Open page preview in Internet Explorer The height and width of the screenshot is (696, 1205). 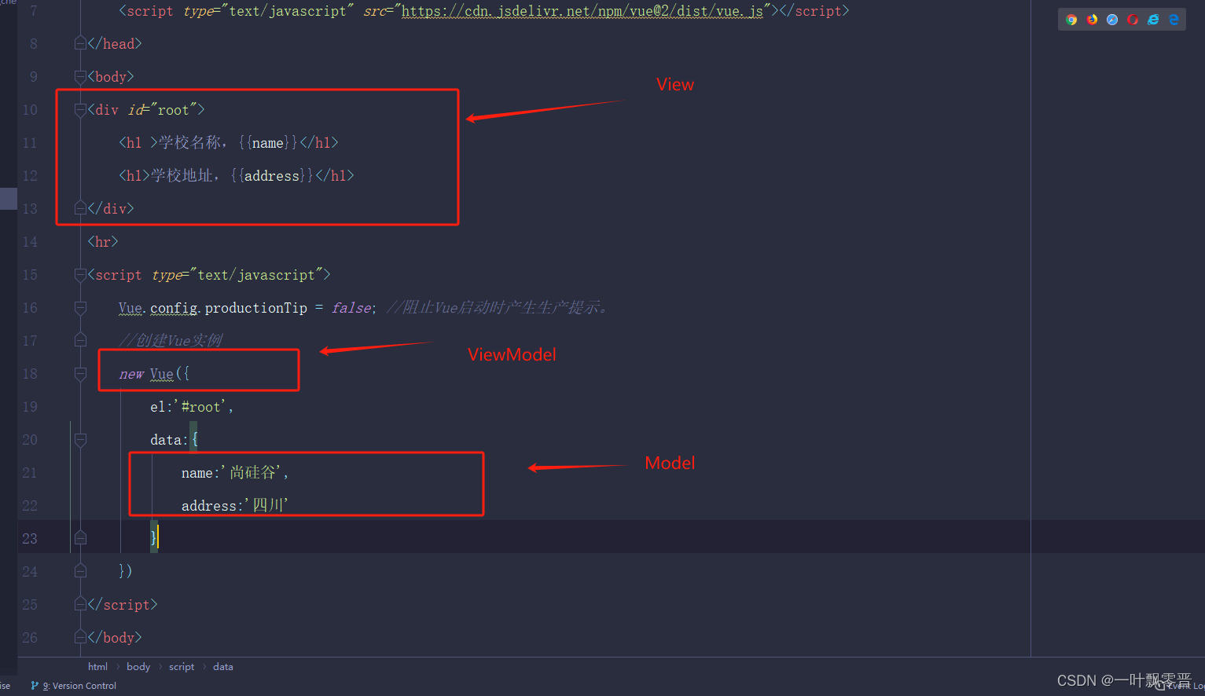pyautogui.click(x=1153, y=20)
